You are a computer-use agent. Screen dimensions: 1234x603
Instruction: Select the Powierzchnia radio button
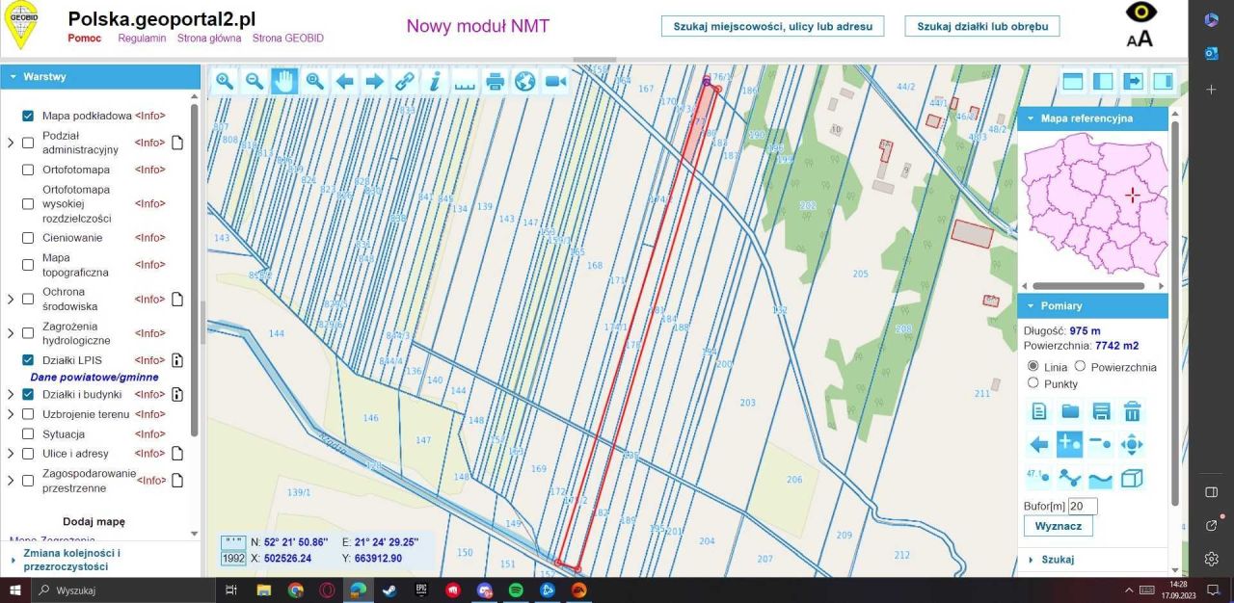pos(1080,367)
